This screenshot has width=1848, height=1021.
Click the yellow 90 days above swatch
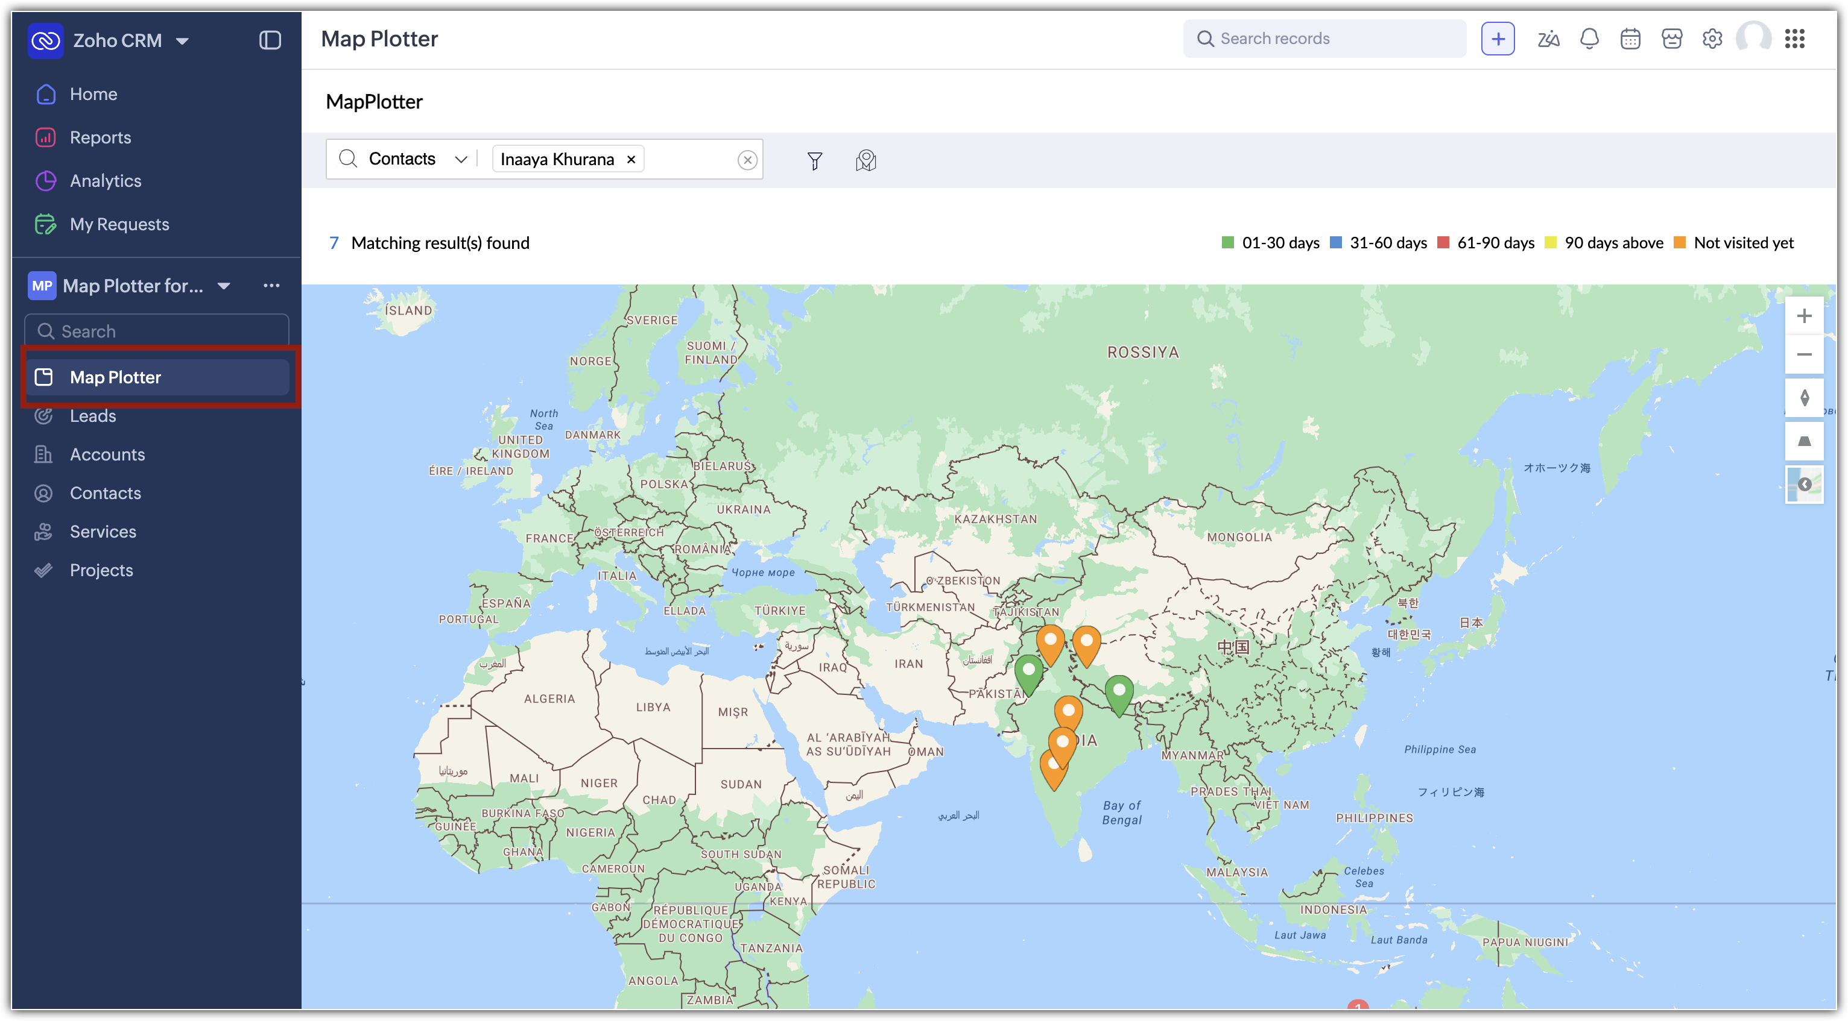1550,242
